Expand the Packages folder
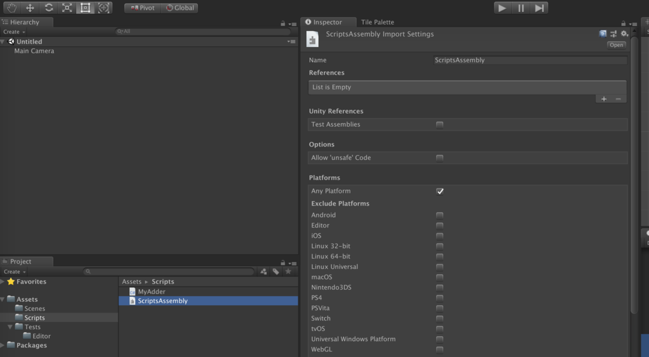649x357 pixels. [3, 345]
